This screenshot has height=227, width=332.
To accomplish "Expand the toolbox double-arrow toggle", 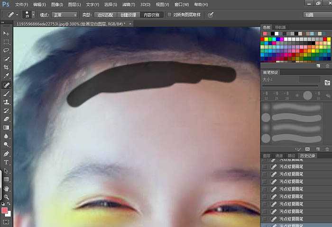I will 2,22.
